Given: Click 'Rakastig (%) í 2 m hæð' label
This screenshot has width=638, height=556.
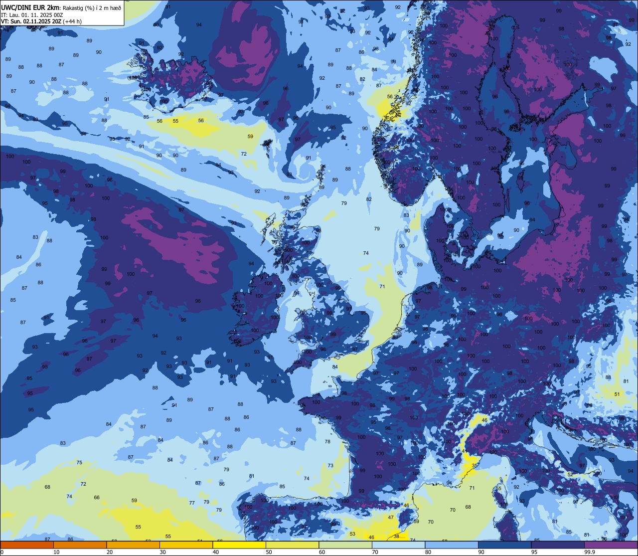Looking at the screenshot, I should (92, 7).
